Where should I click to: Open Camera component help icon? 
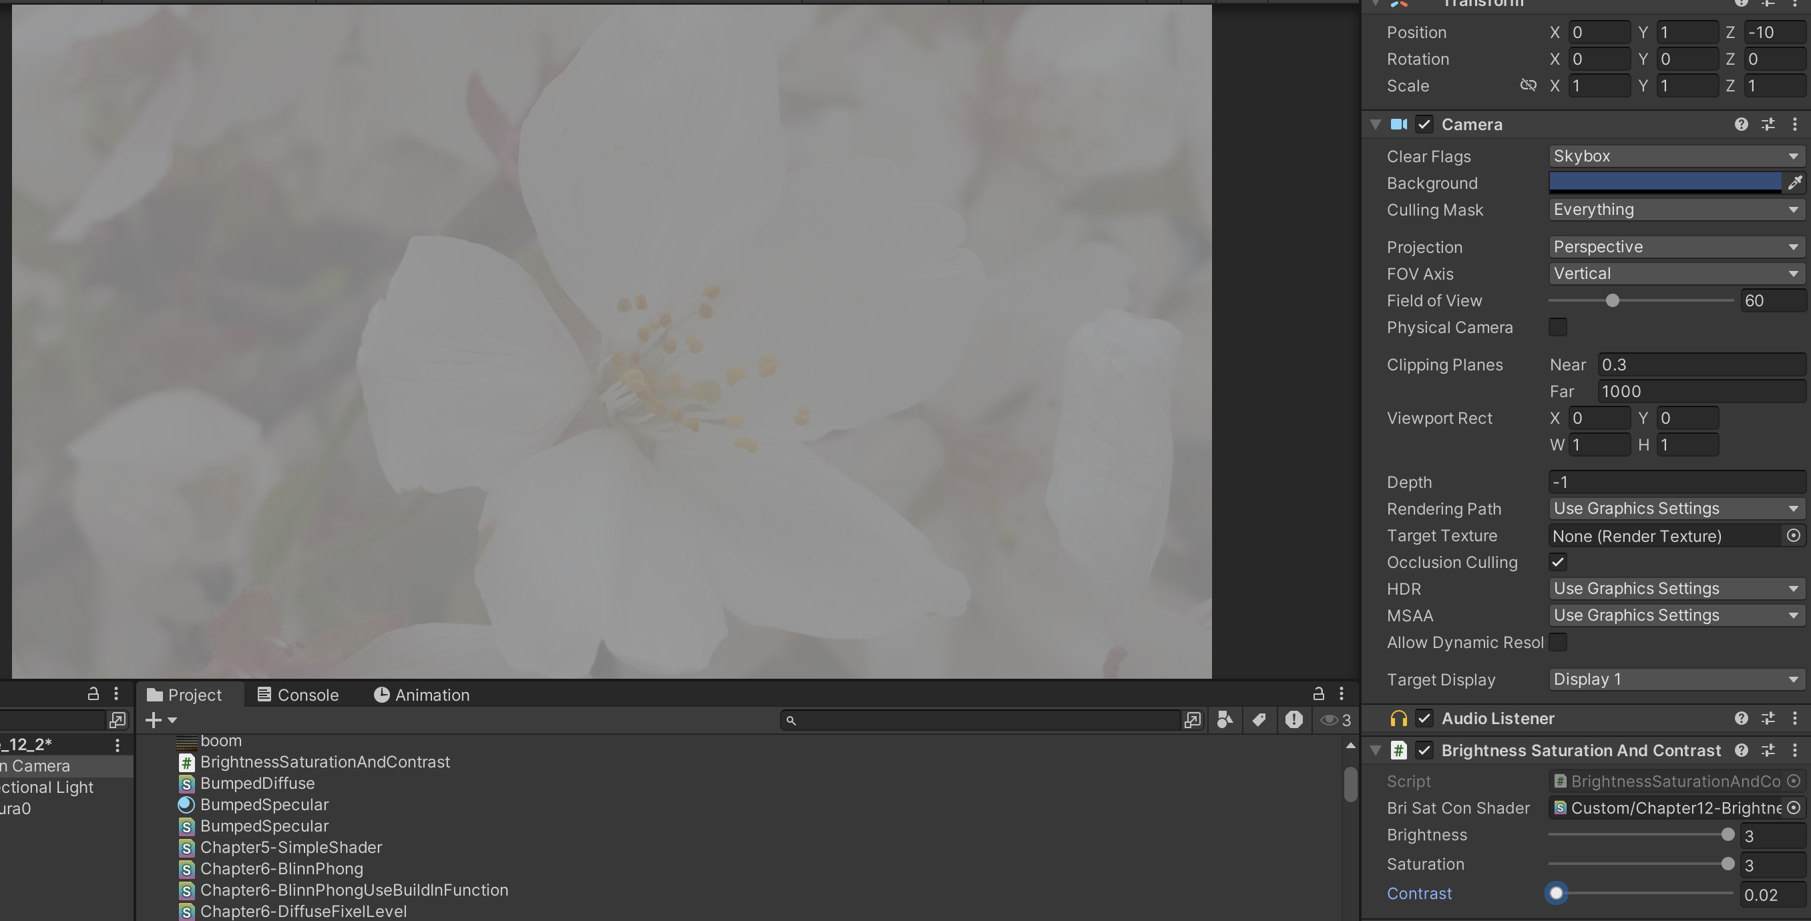coord(1741,124)
